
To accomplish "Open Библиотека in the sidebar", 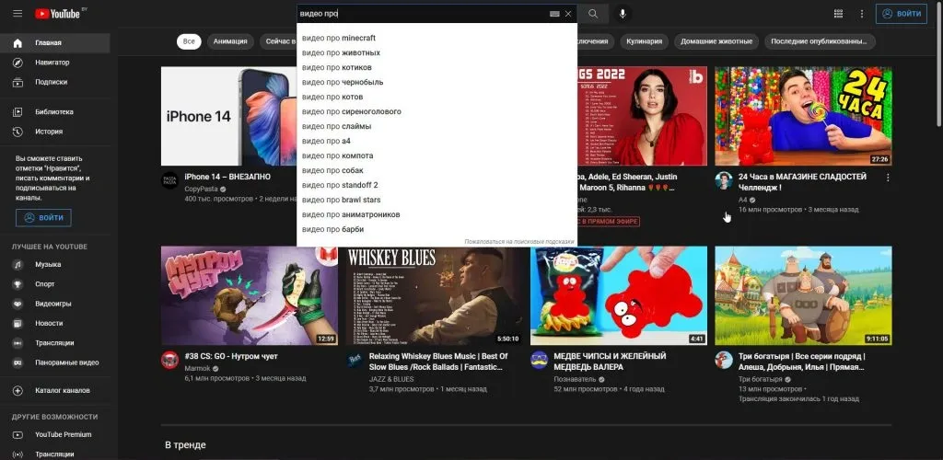I will coord(54,112).
